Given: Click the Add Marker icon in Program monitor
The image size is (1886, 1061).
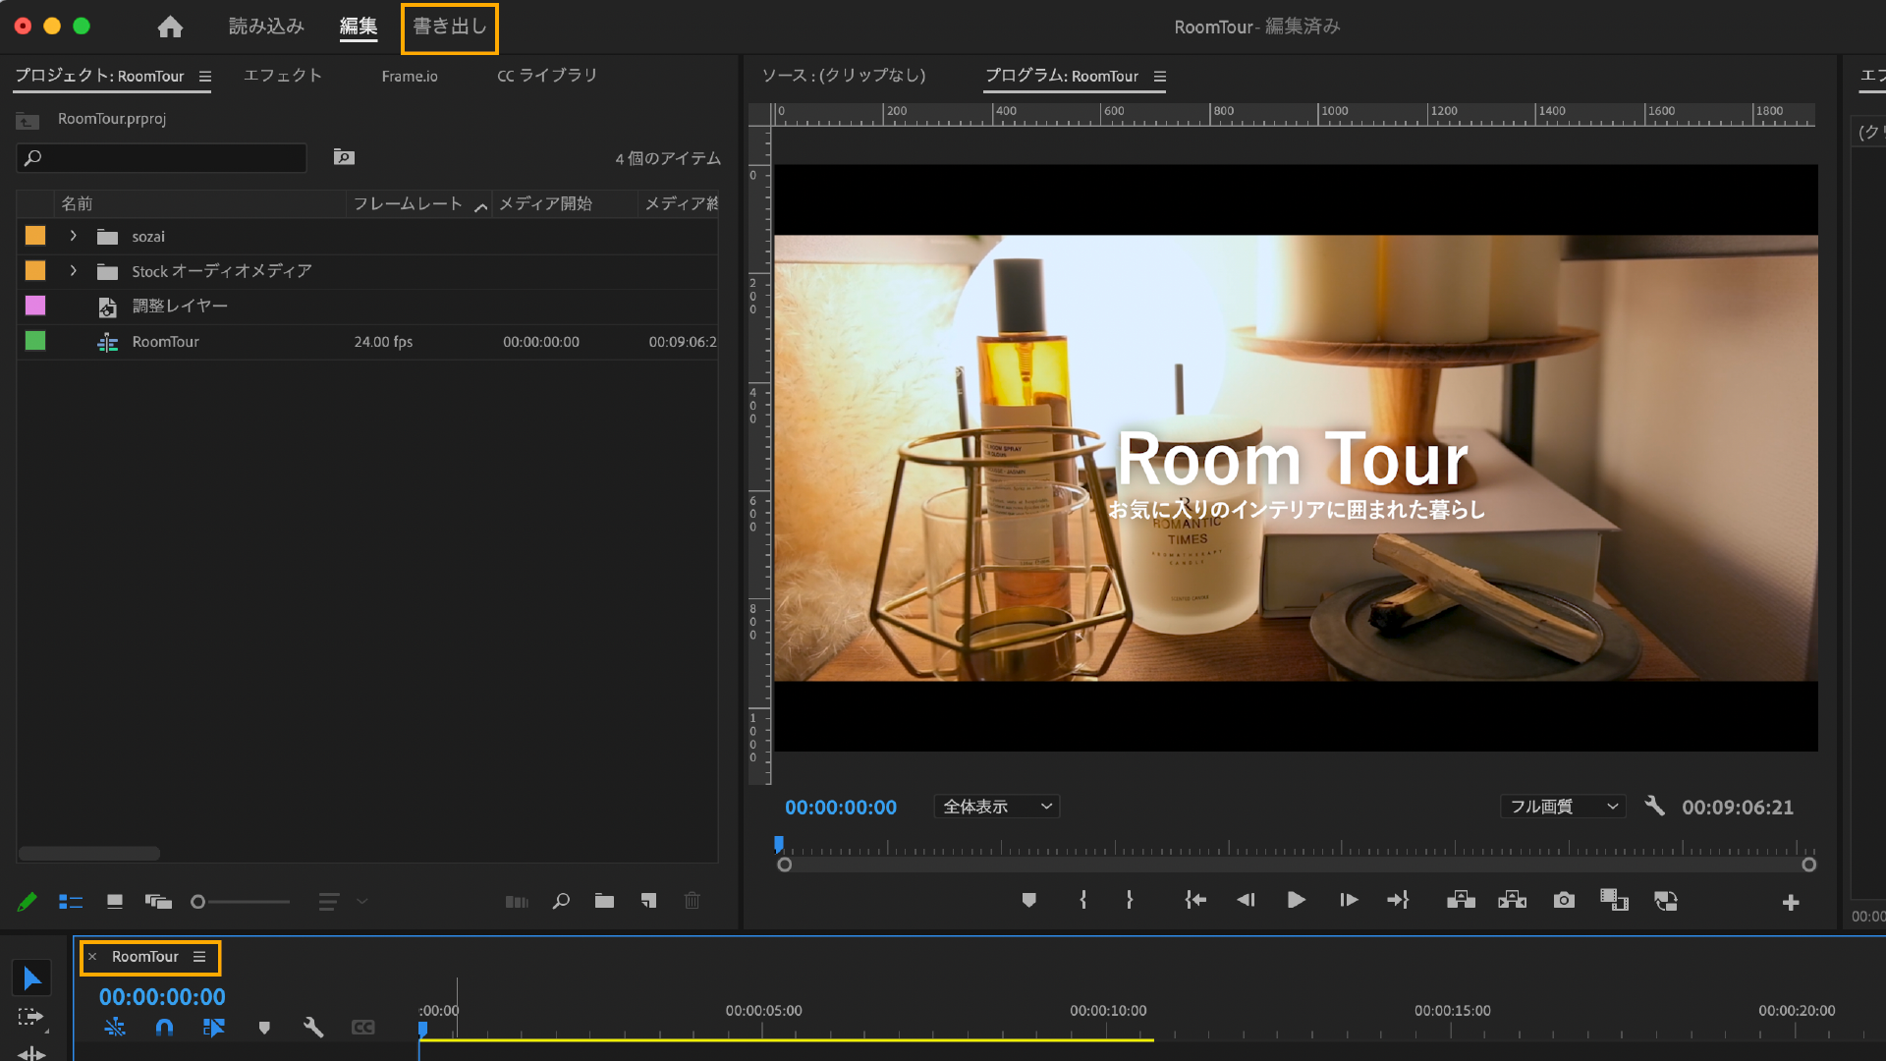Looking at the screenshot, I should pyautogui.click(x=1028, y=900).
